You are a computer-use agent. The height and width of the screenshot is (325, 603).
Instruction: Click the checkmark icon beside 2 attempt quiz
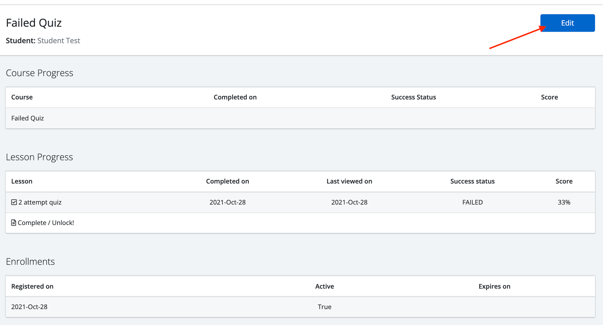14,202
